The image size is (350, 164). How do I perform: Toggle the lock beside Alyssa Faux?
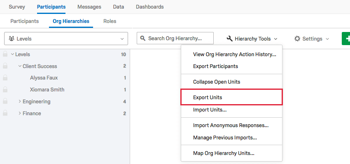[x=5, y=78]
